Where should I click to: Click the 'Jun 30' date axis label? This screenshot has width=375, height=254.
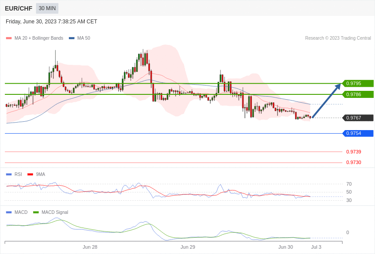(x=285, y=247)
